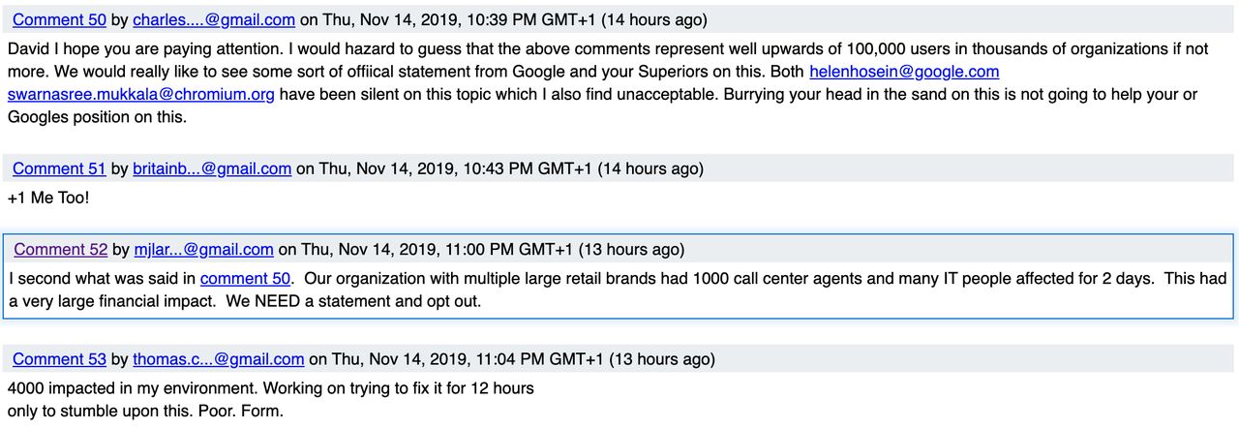The image size is (1239, 429).
Task: Open the Comment 53 permalink
Action: point(59,359)
